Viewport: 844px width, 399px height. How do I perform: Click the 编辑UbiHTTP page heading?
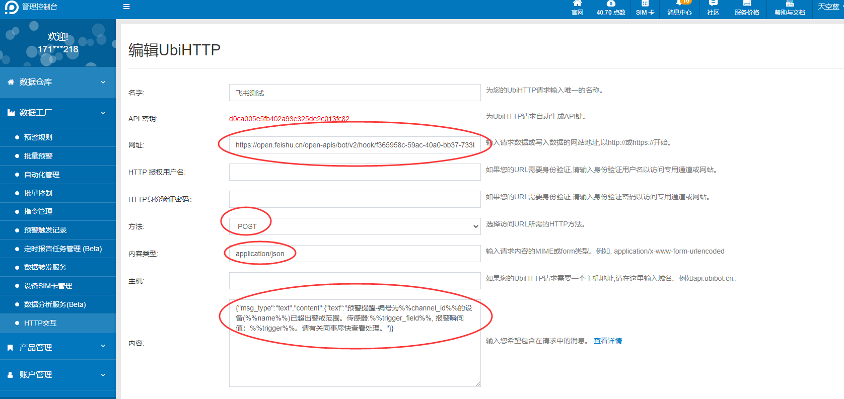pyautogui.click(x=174, y=50)
